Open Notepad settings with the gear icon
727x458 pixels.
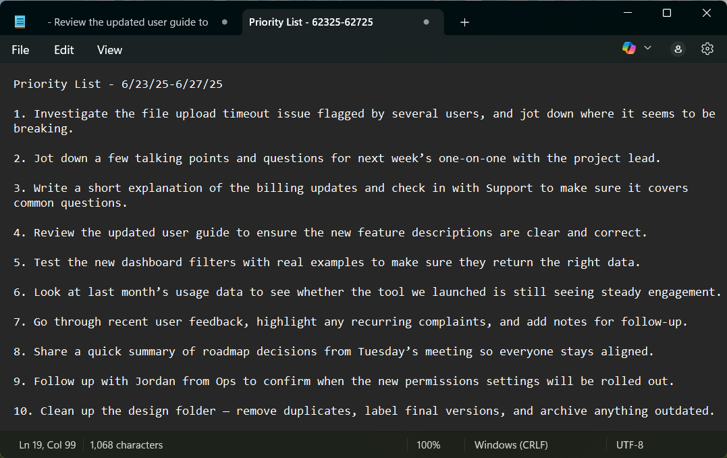click(707, 48)
